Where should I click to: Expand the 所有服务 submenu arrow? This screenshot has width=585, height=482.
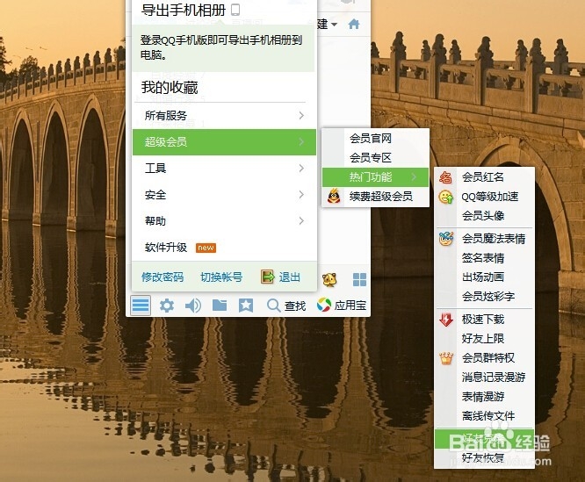pyautogui.click(x=301, y=116)
